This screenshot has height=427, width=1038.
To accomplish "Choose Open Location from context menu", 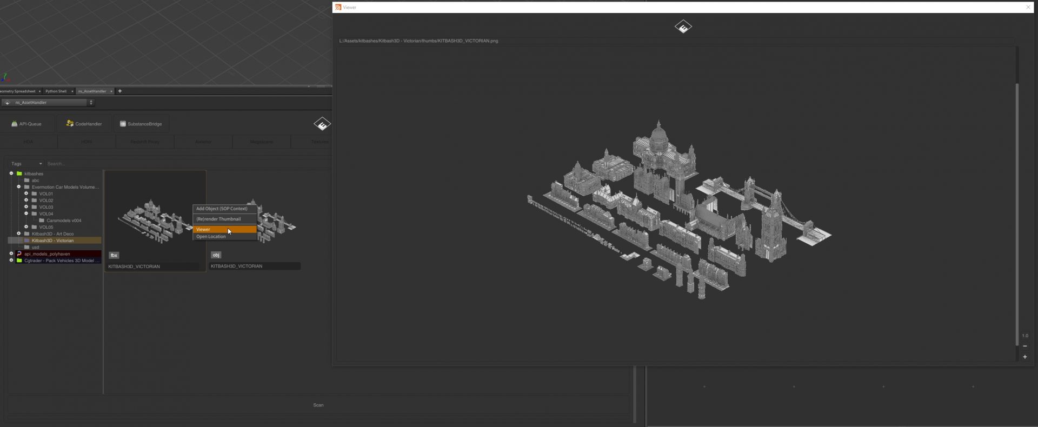I will point(211,237).
